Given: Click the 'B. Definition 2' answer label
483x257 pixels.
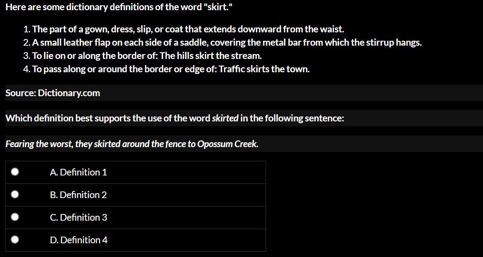Looking at the screenshot, I should [79, 195].
